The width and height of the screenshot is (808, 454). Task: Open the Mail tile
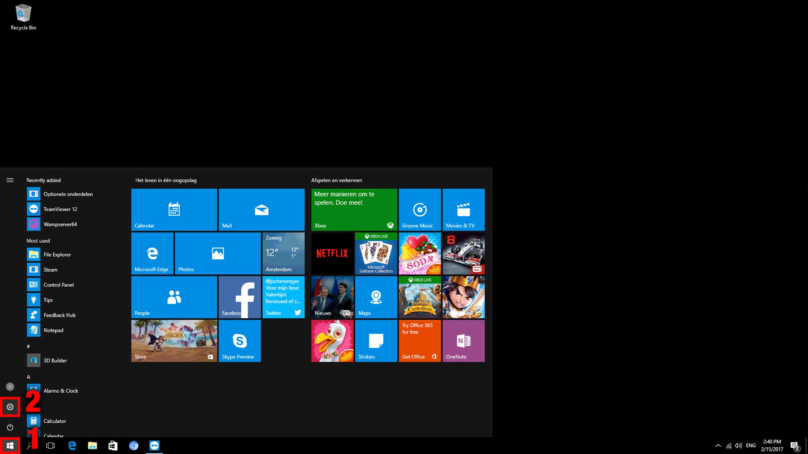click(x=262, y=210)
